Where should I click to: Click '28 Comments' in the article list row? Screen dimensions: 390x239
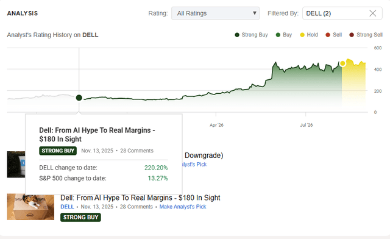pyautogui.click(x=136, y=207)
